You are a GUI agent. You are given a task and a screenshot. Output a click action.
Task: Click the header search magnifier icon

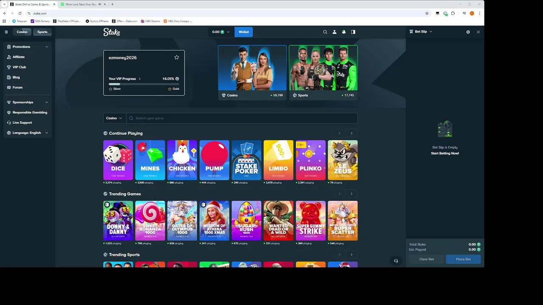point(325,32)
